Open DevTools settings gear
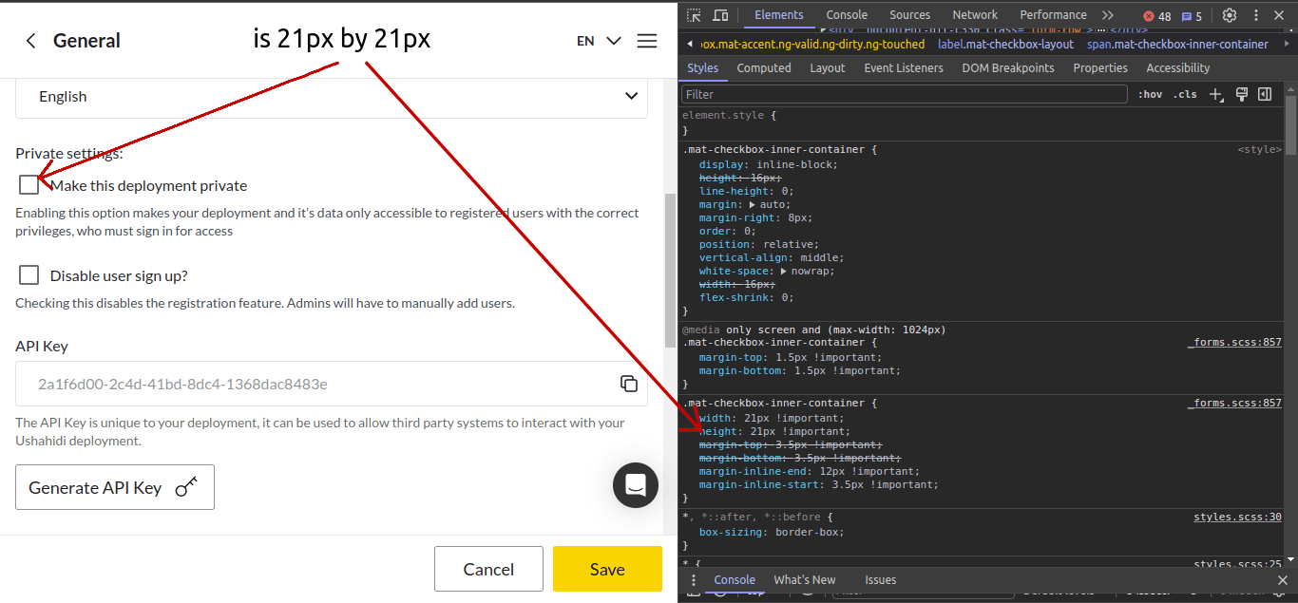 [x=1230, y=14]
